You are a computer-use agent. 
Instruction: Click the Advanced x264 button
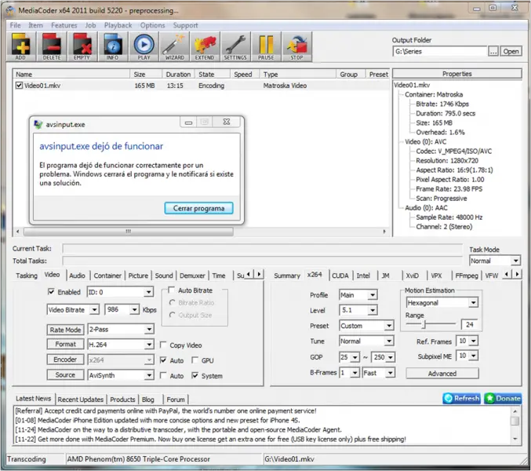(442, 373)
